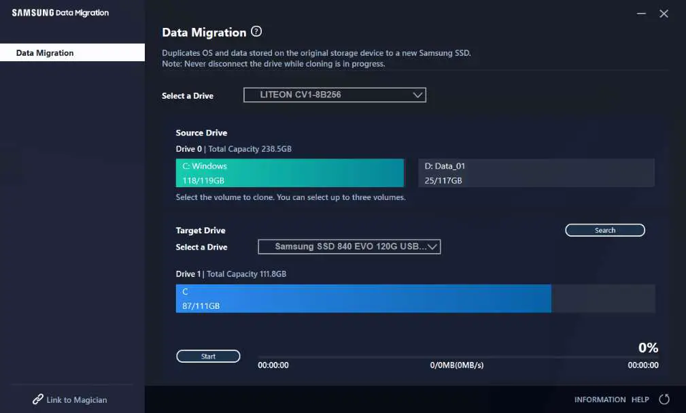Screen dimensions: 686x413
Task: Open HELP from the footer menu
Action: click(x=639, y=399)
